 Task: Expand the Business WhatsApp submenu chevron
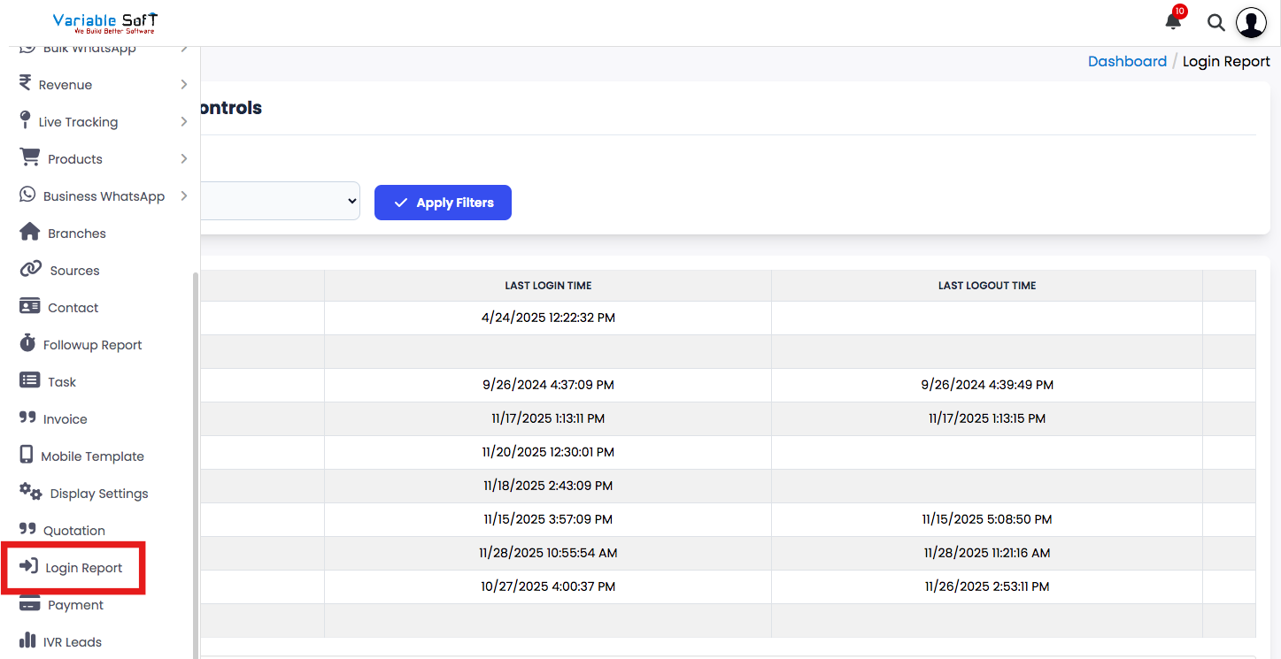click(183, 196)
